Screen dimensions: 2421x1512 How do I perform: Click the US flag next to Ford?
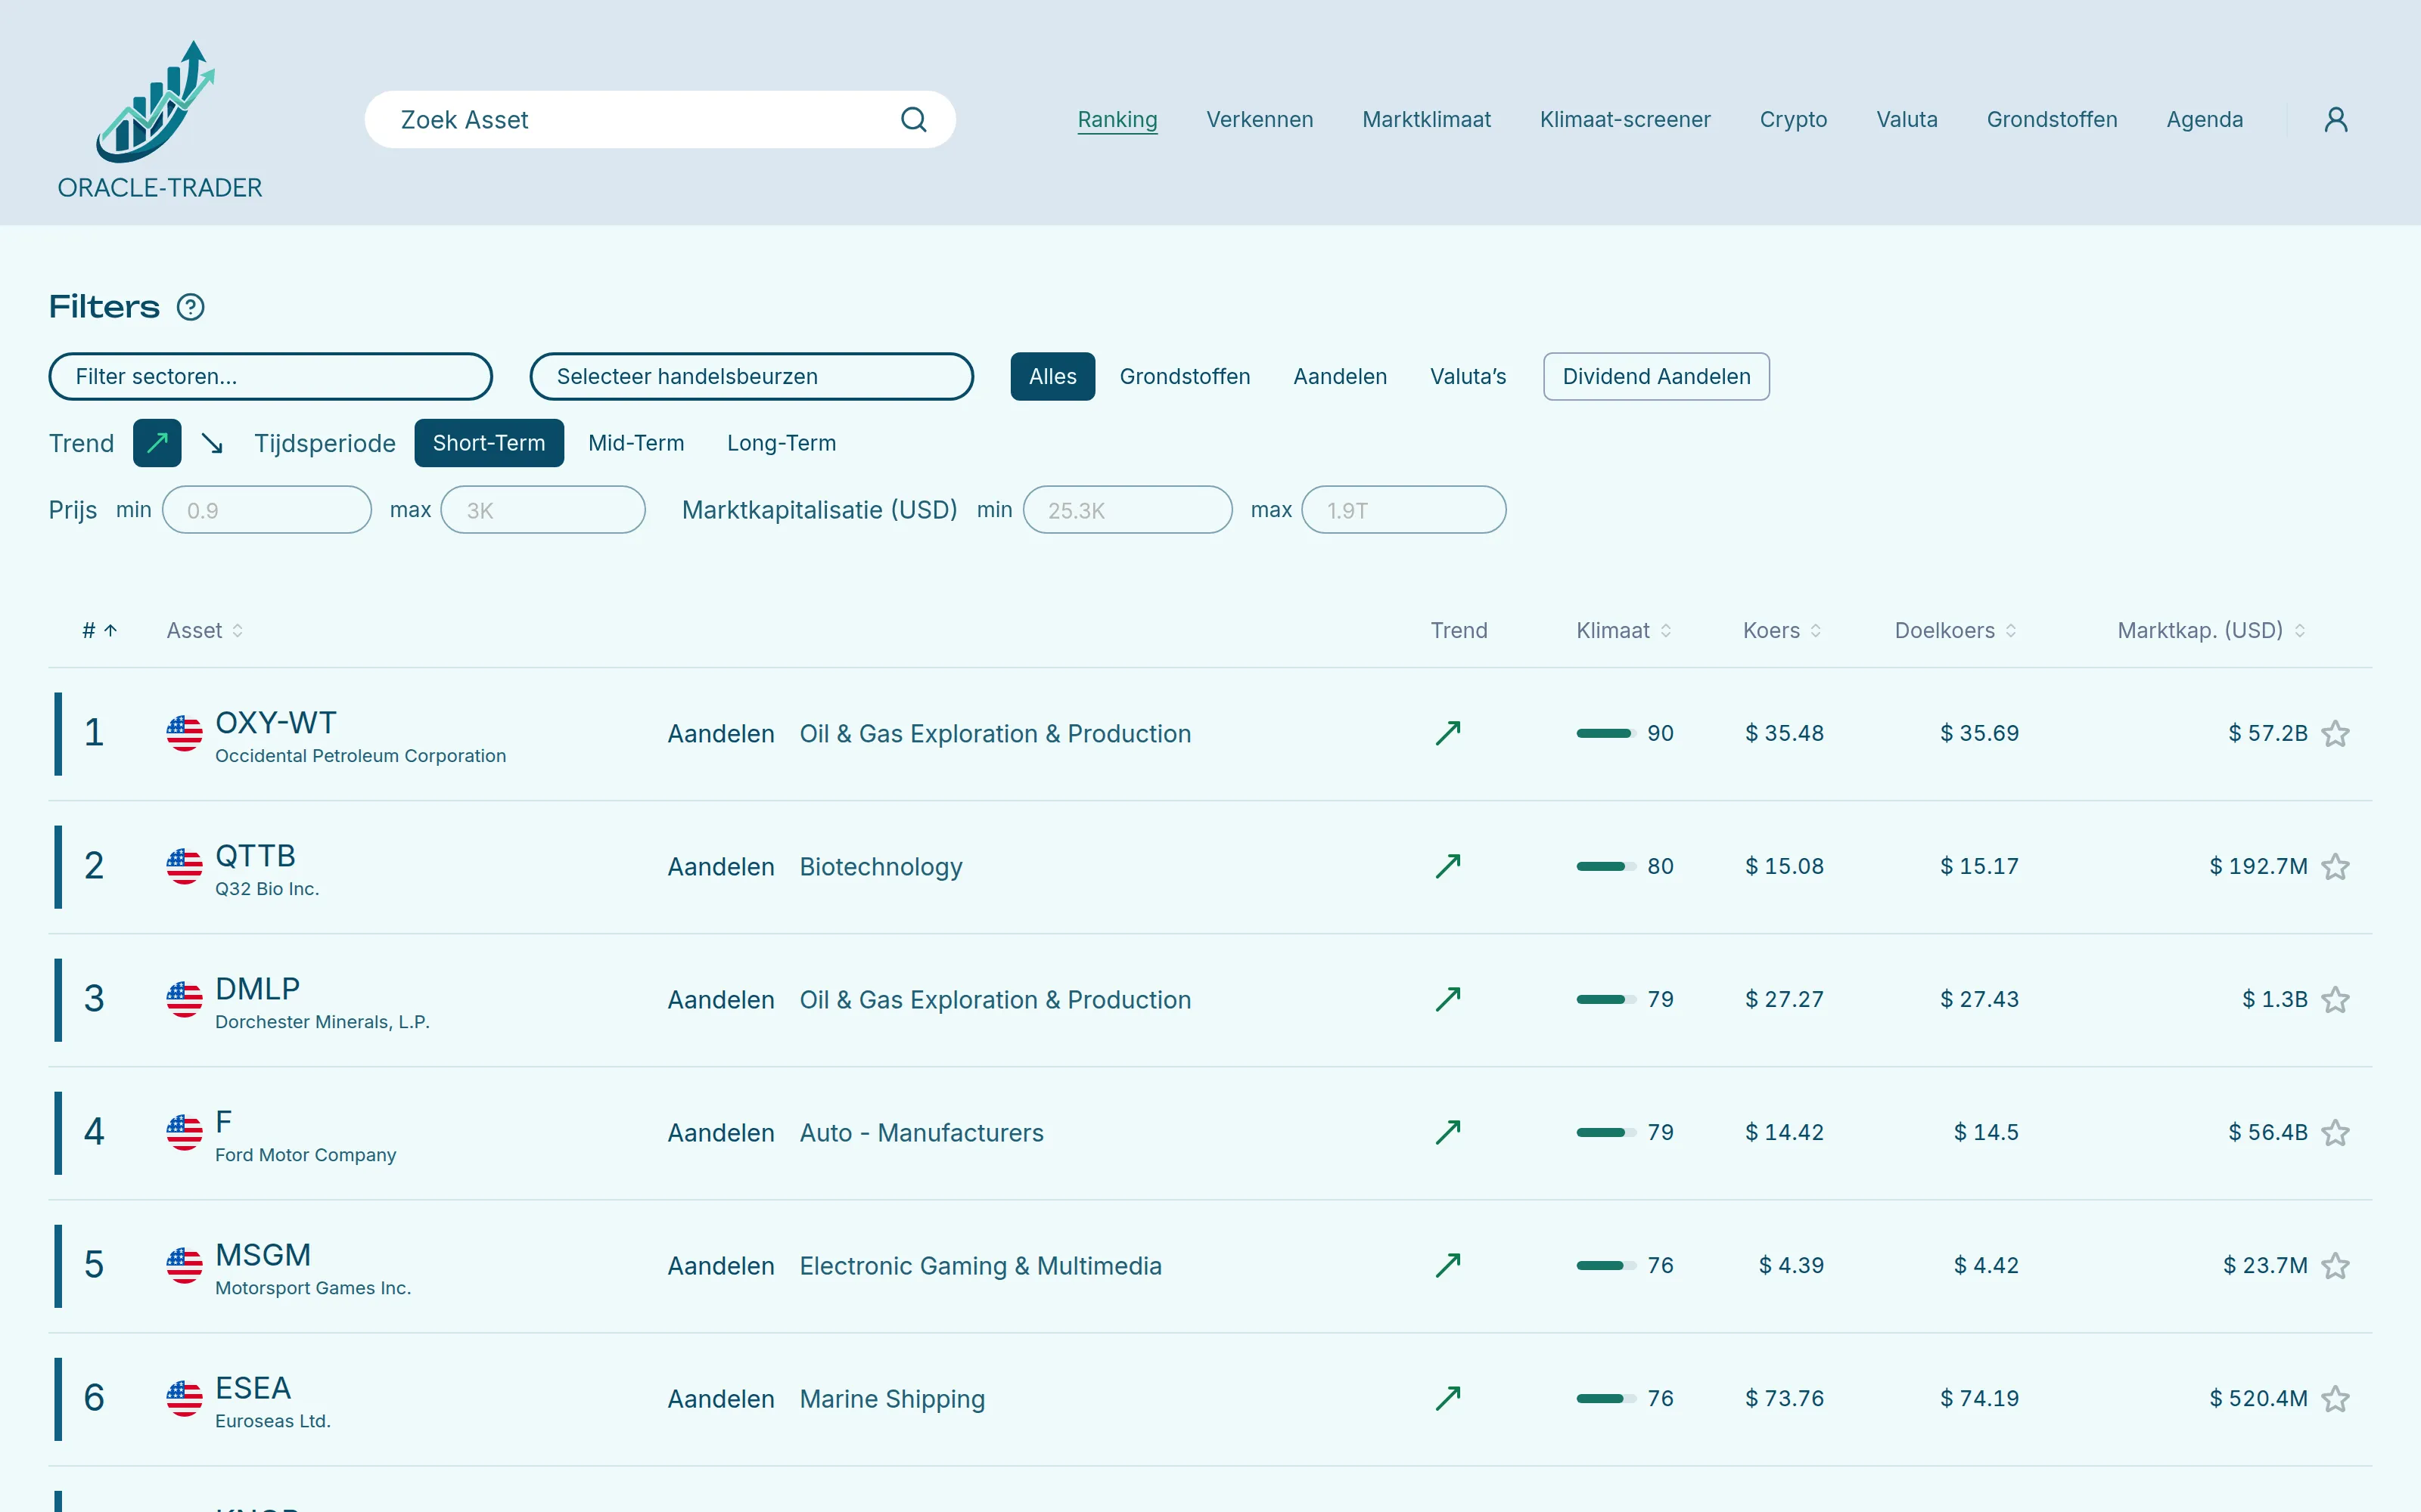[x=184, y=1133]
